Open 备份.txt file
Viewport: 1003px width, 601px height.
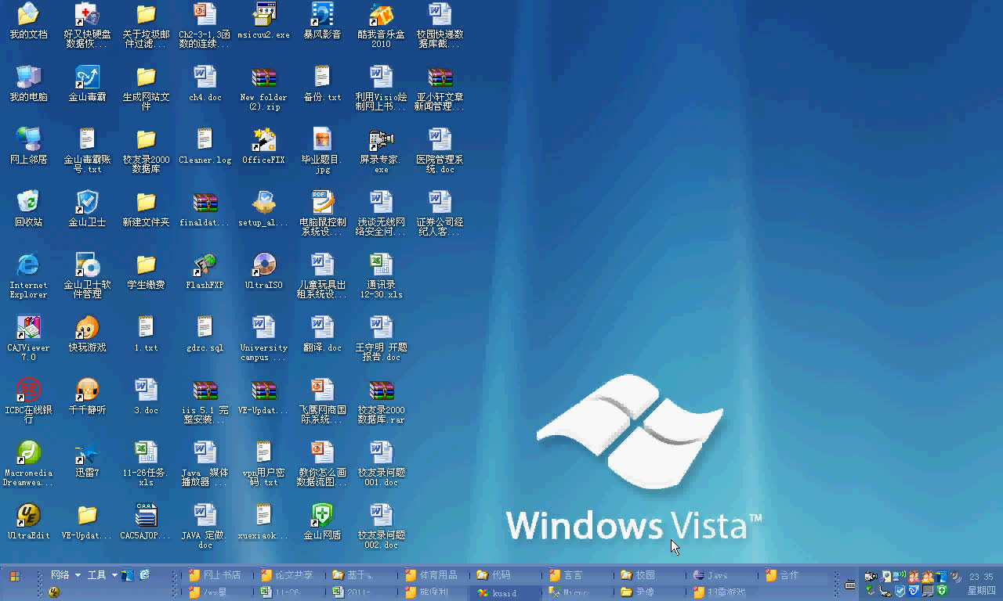coord(322,85)
